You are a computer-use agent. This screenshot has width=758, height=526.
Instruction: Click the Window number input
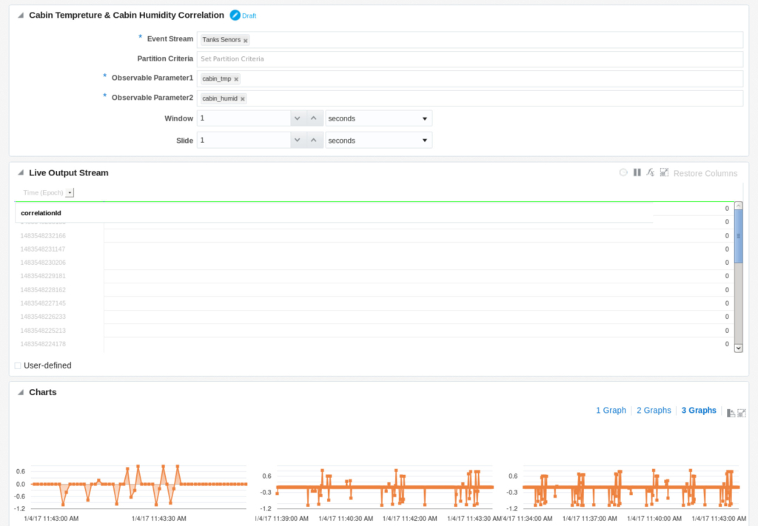244,118
